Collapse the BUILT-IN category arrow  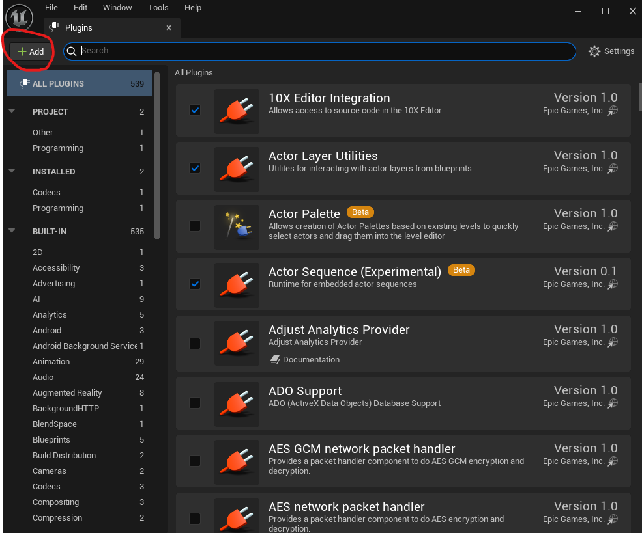click(12, 230)
